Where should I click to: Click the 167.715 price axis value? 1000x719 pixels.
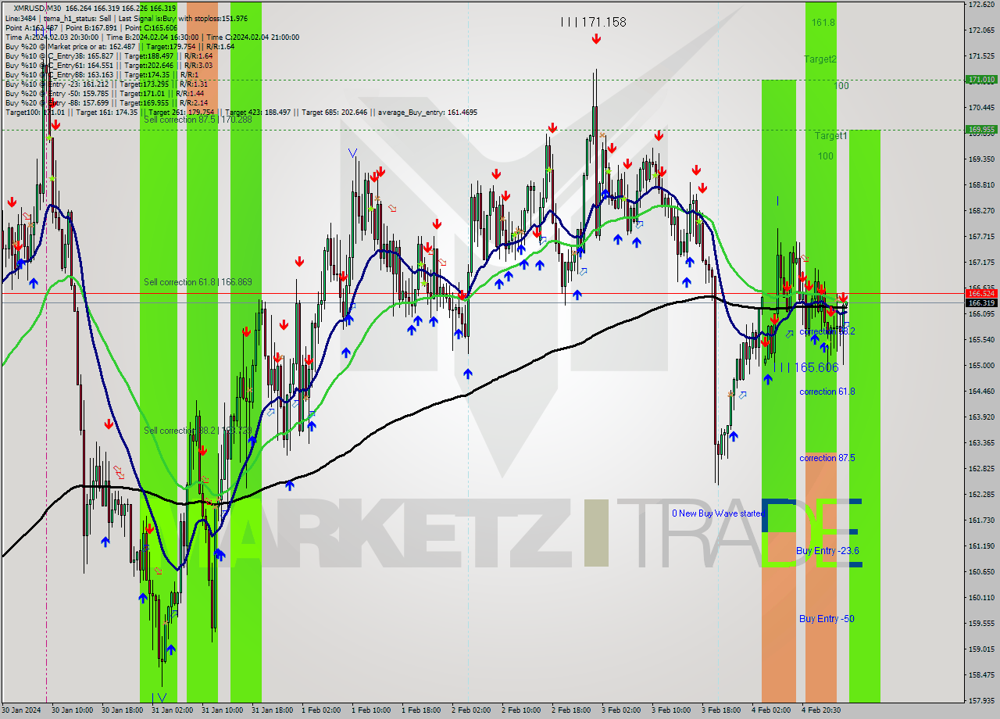click(x=981, y=237)
